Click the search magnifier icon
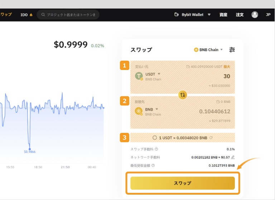The width and height of the screenshot is (275, 200). pos(43,15)
